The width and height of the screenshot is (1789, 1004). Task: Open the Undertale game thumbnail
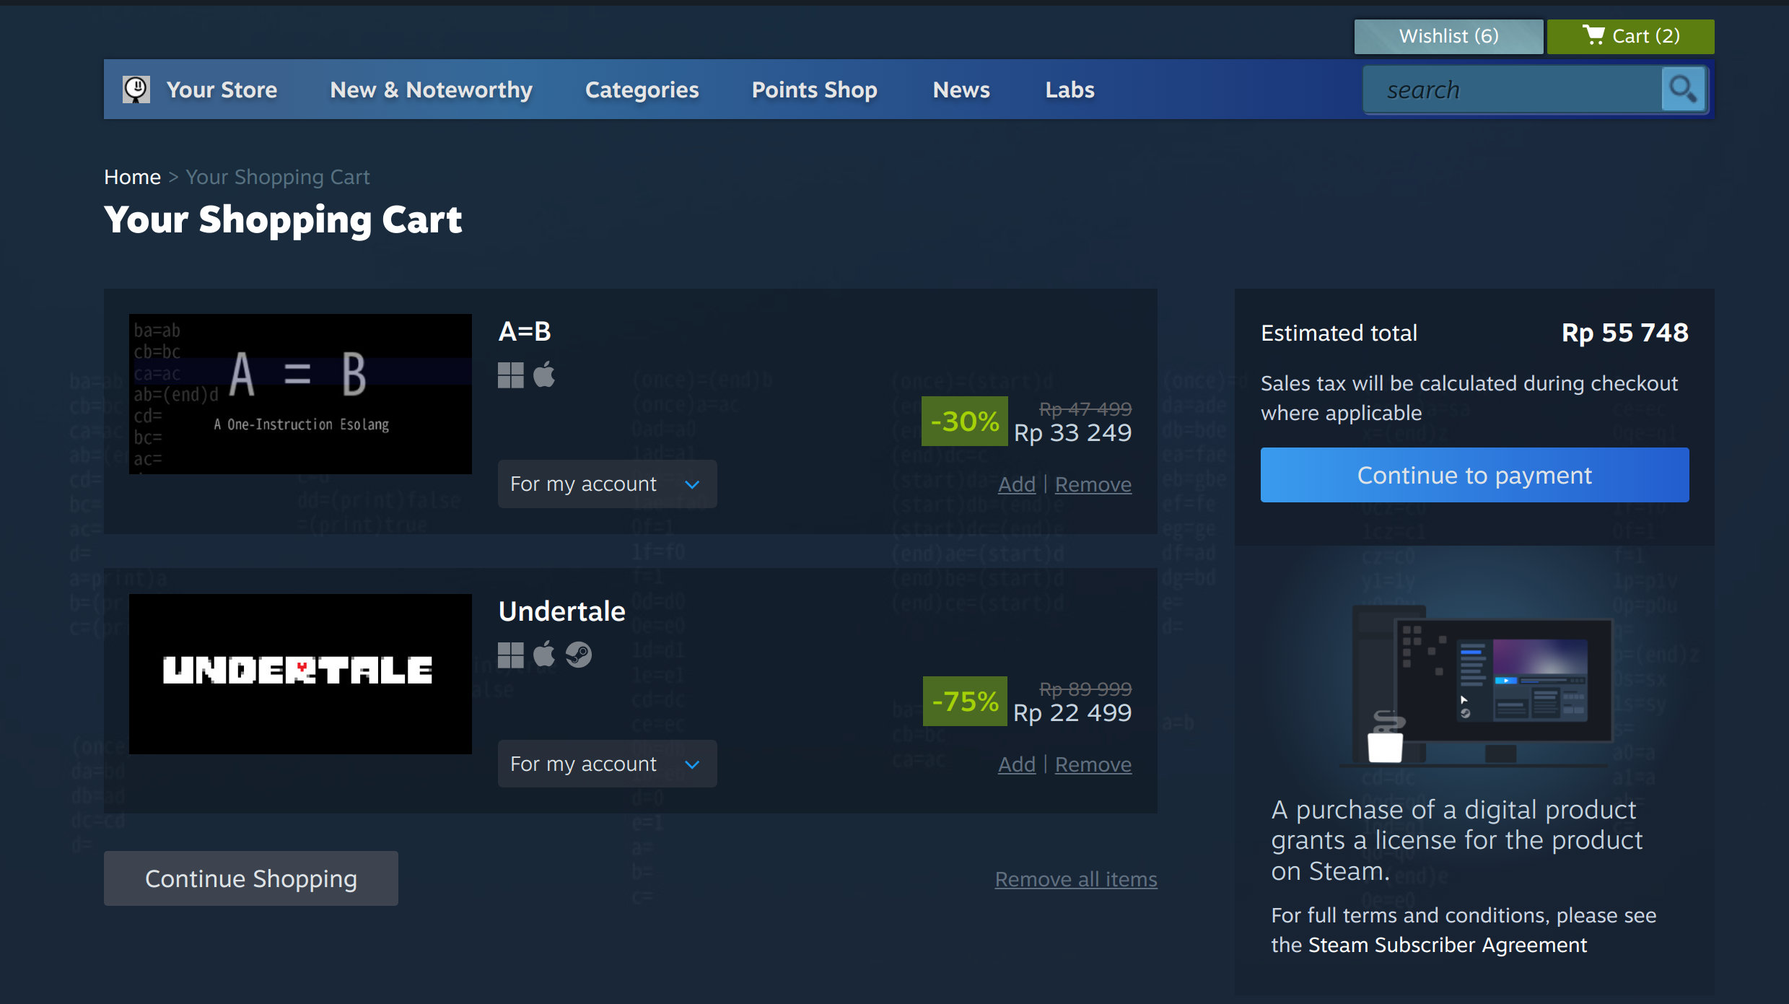[300, 674]
